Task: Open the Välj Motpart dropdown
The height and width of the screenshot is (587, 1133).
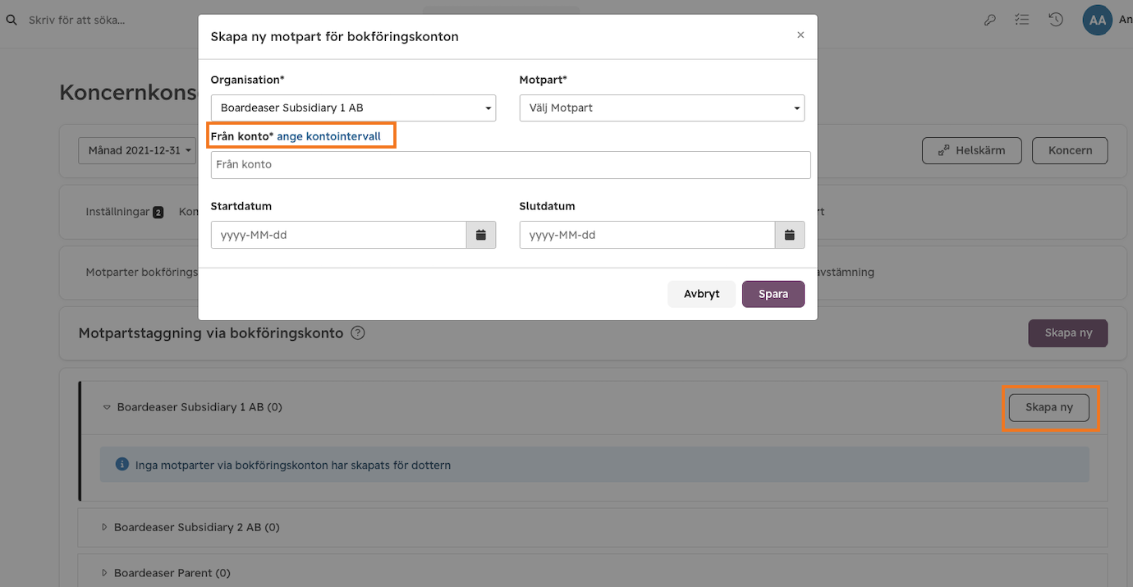Action: (x=662, y=108)
